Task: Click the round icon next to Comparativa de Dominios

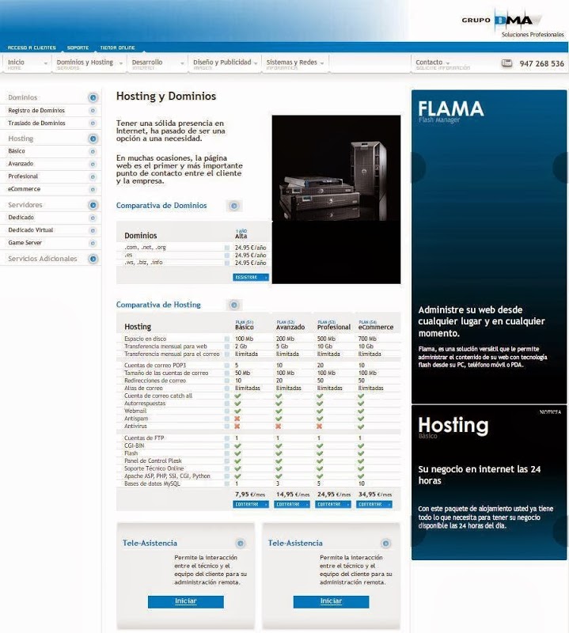Action: click(233, 206)
